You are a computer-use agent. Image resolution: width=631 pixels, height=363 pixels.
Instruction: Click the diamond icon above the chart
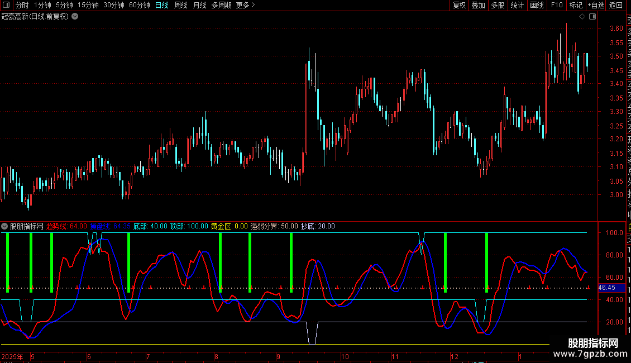tap(582, 16)
